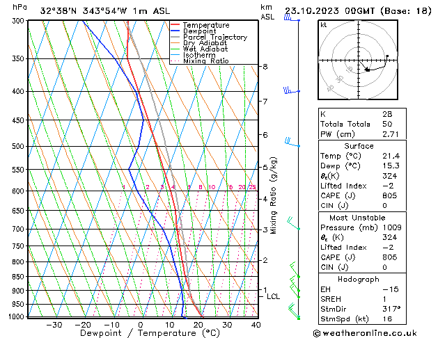Click the Surface section header
The width and height of the screenshot is (438, 338).
tap(359, 146)
